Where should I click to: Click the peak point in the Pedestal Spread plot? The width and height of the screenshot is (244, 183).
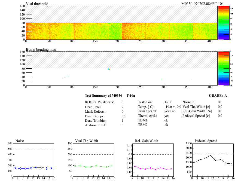coord(210,155)
